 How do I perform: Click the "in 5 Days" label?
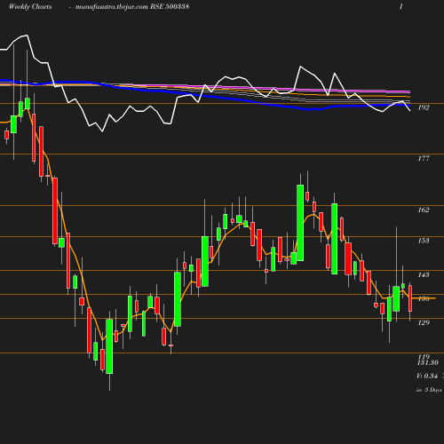click(429, 390)
